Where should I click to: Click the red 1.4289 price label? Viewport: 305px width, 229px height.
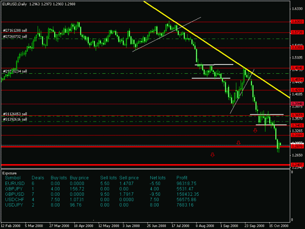[x=297, y=90]
